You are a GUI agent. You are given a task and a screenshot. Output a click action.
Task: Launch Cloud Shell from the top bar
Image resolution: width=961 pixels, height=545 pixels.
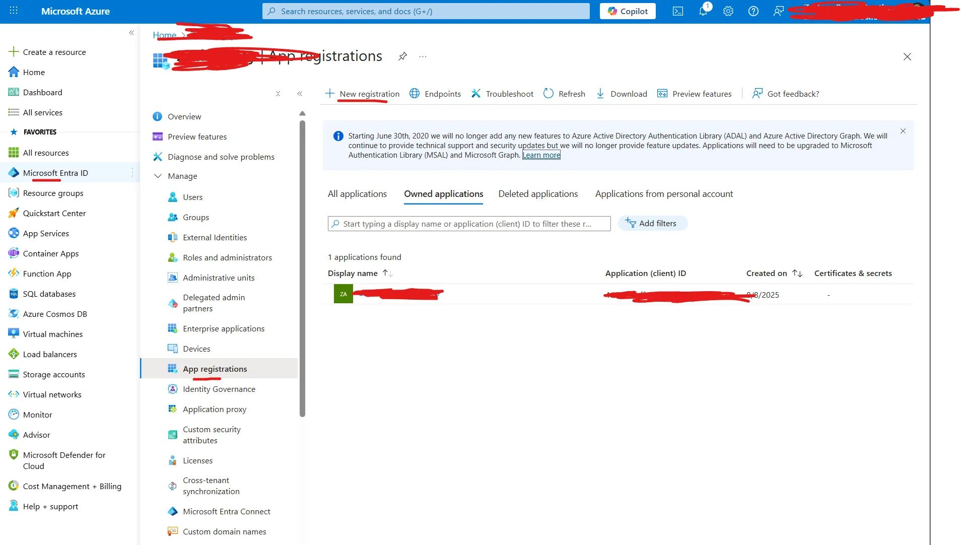tap(677, 11)
